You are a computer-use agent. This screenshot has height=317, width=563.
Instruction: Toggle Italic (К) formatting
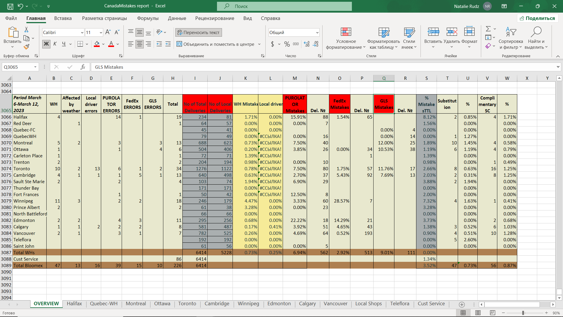[55, 44]
